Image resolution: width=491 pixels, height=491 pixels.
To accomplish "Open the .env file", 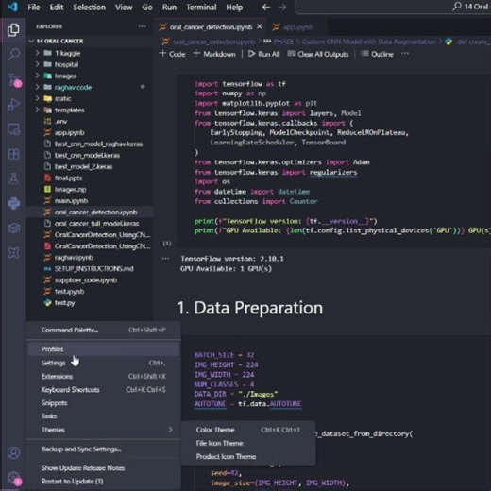I will click(90, 121).
